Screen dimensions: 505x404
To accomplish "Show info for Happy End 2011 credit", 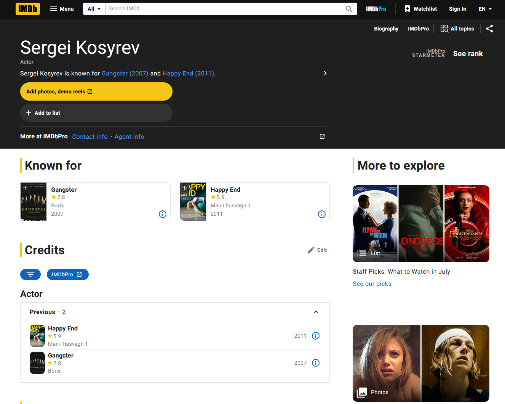I will pos(316,336).
